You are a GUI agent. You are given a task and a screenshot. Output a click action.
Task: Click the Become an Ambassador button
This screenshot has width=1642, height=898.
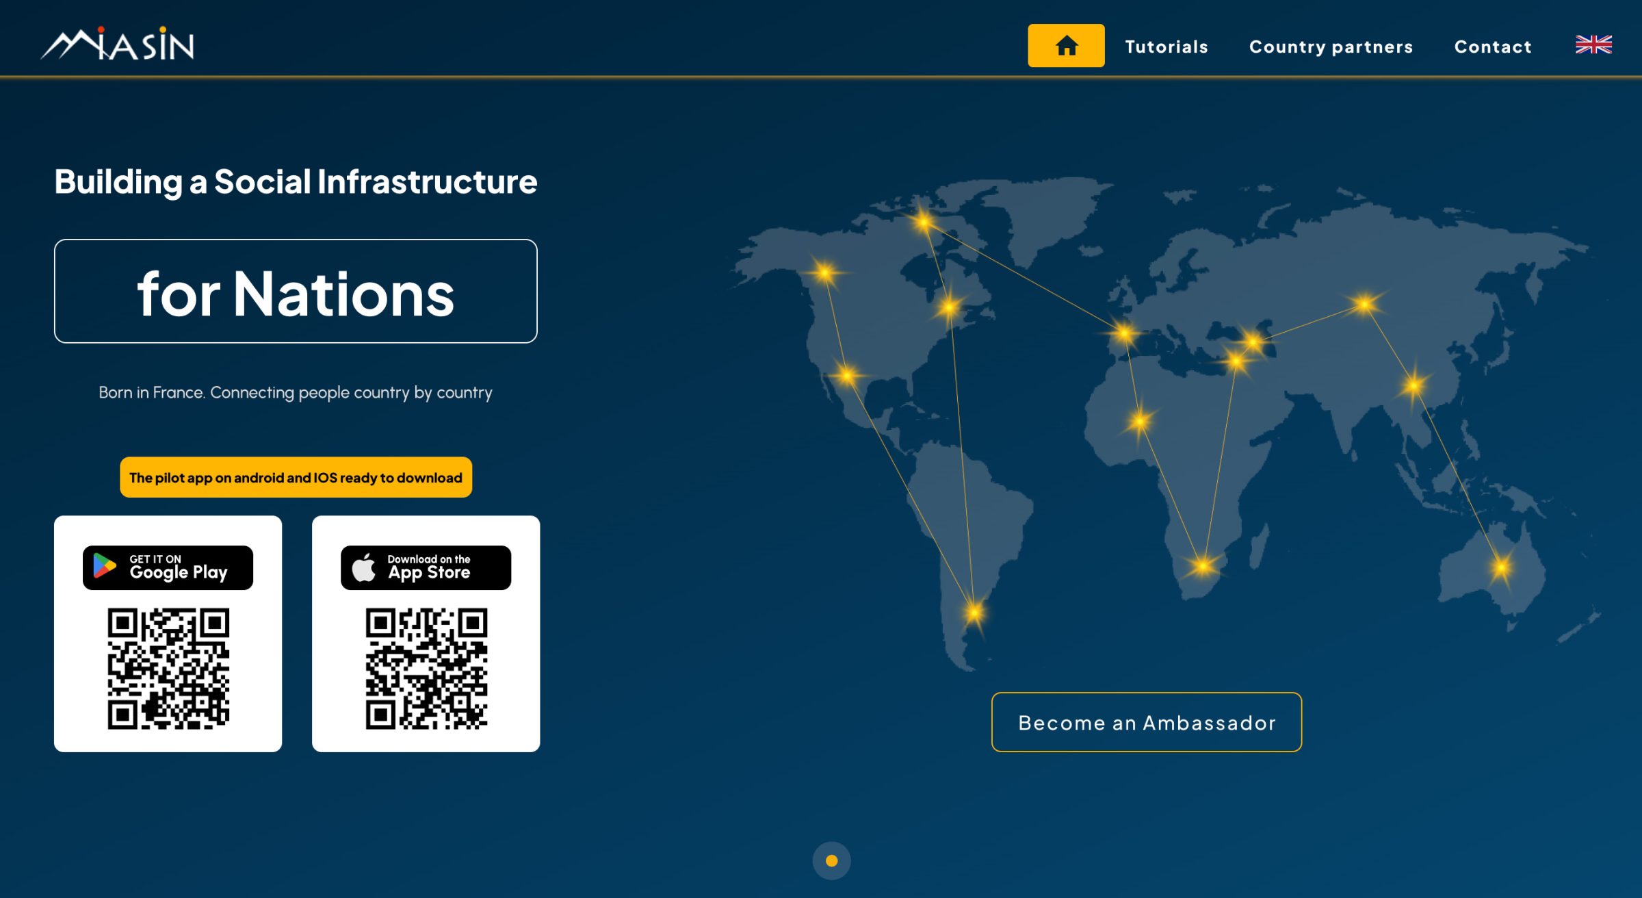tap(1147, 722)
